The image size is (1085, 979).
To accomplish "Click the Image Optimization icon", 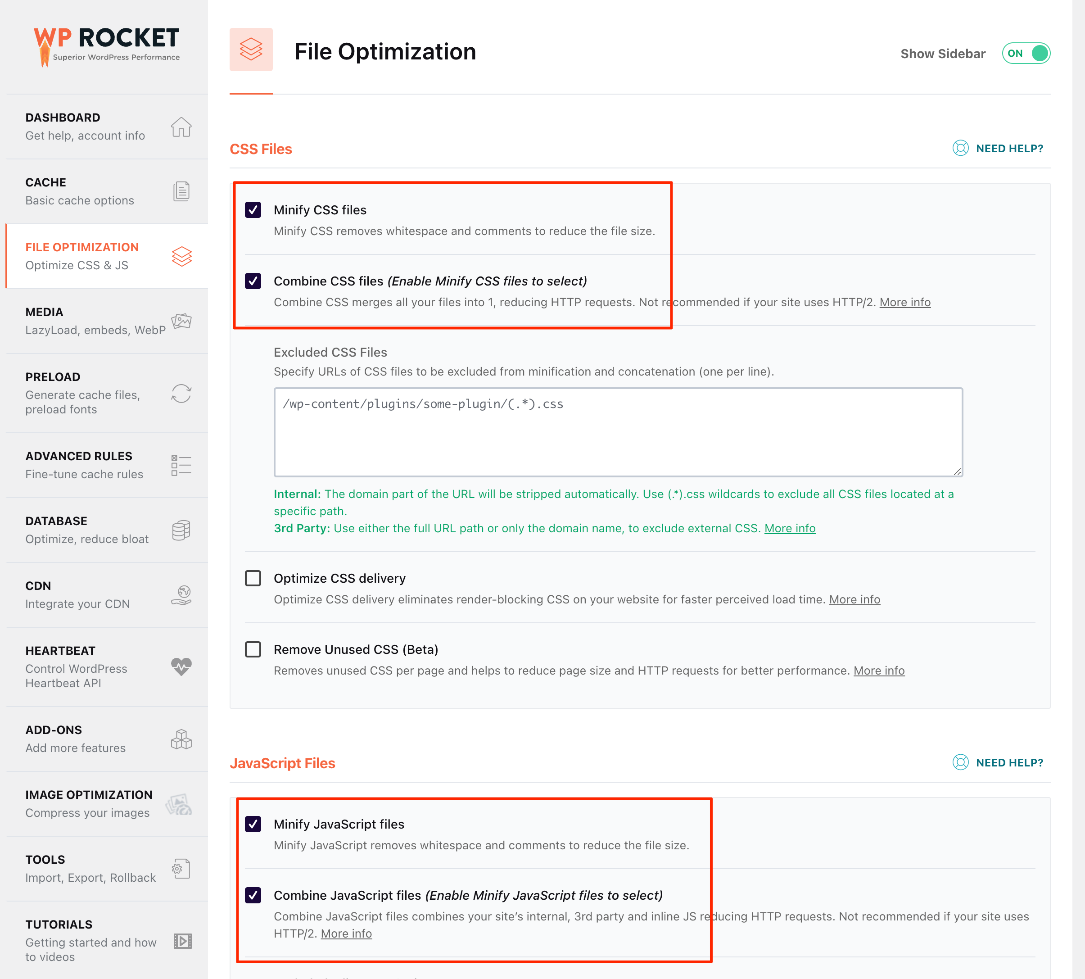I will [x=179, y=804].
